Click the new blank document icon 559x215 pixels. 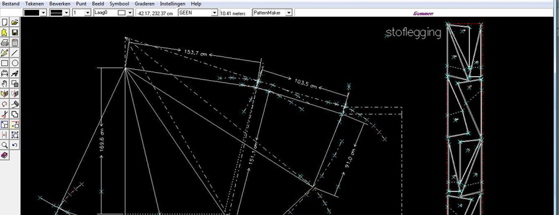(x=5, y=23)
